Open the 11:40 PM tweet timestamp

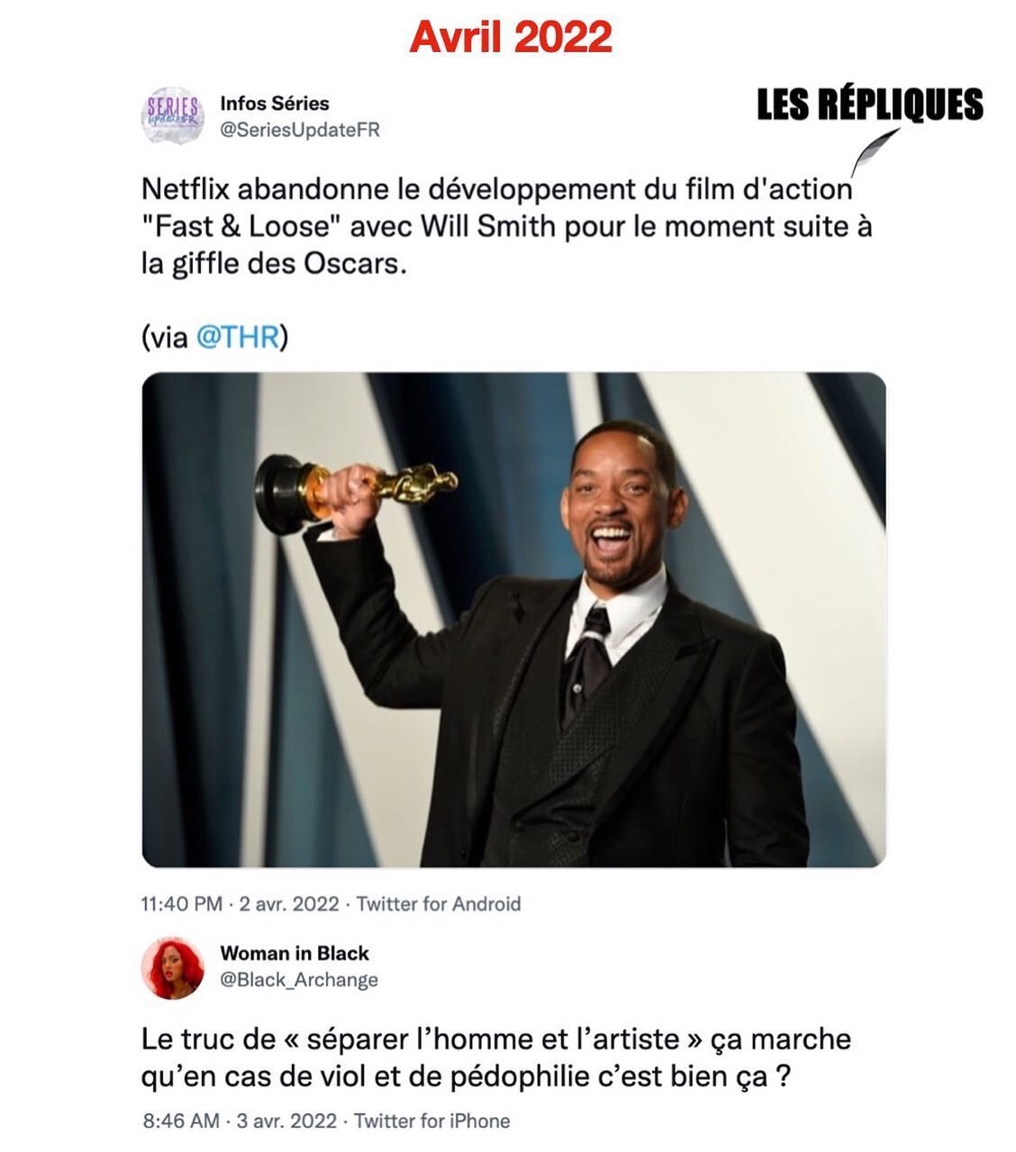pyautogui.click(x=182, y=903)
